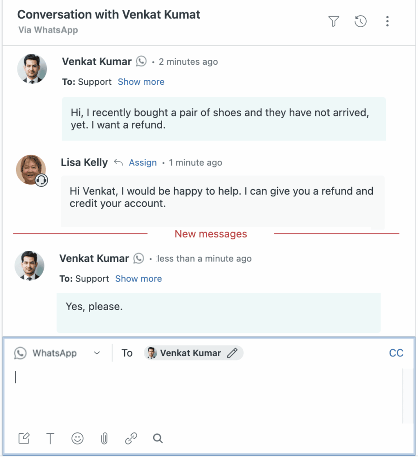Expand the WhatsApp channel dropdown

pyautogui.click(x=97, y=353)
